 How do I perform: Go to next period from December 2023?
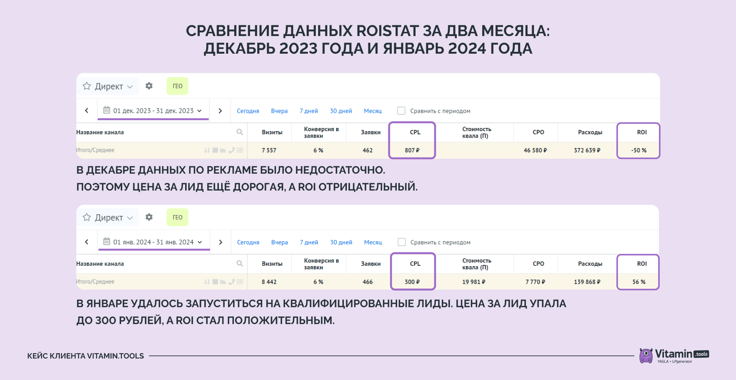pos(220,110)
